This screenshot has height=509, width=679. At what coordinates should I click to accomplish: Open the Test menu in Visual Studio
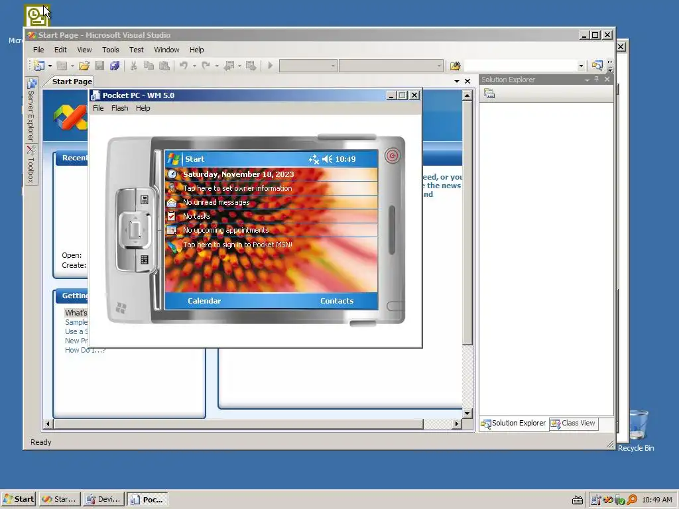[x=137, y=50]
